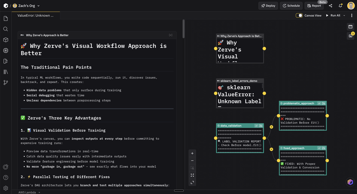Select the "ValueError: Unknown ..." tab
The width and height of the screenshot is (357, 194).
pos(36,15)
